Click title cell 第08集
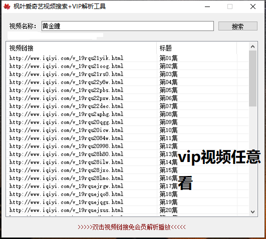The height and width of the screenshot is (239, 266). click(x=169, y=114)
